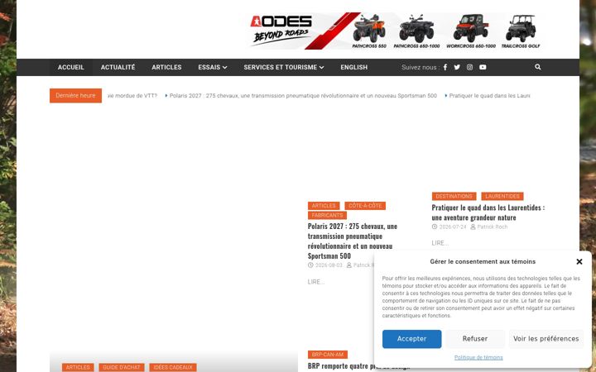The image size is (596, 372).
Task: Click the ODES Beyond Roads banner ad
Action: coord(394,31)
